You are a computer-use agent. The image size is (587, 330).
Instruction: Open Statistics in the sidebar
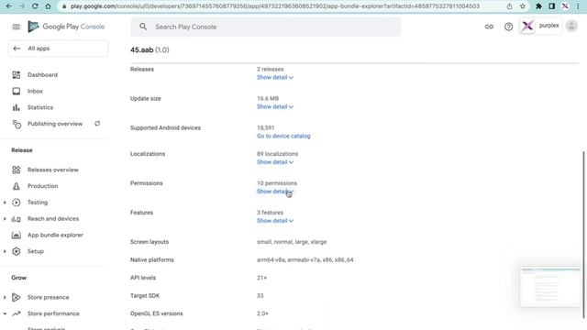point(40,107)
